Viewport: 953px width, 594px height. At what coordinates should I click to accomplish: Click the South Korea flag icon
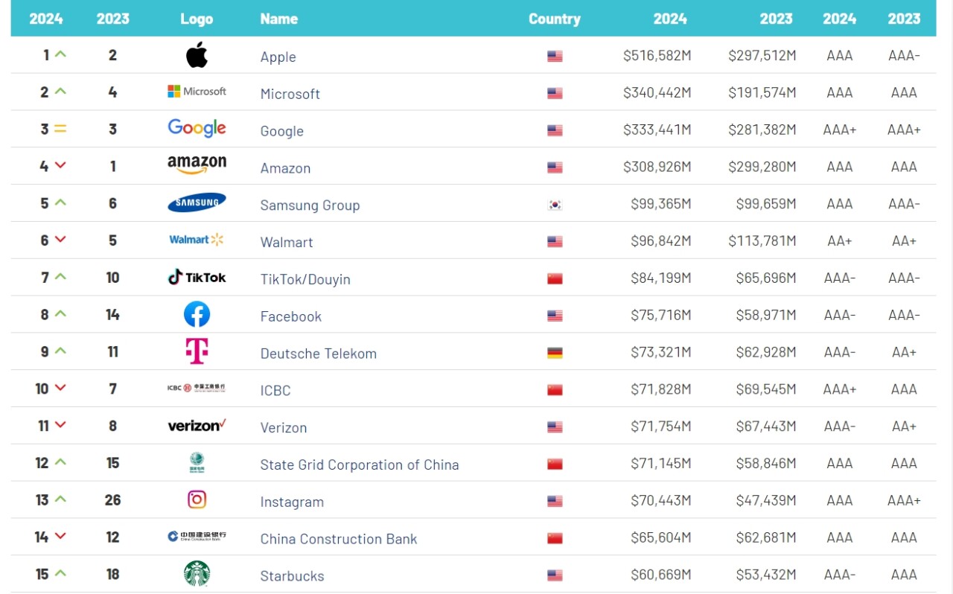pos(555,205)
